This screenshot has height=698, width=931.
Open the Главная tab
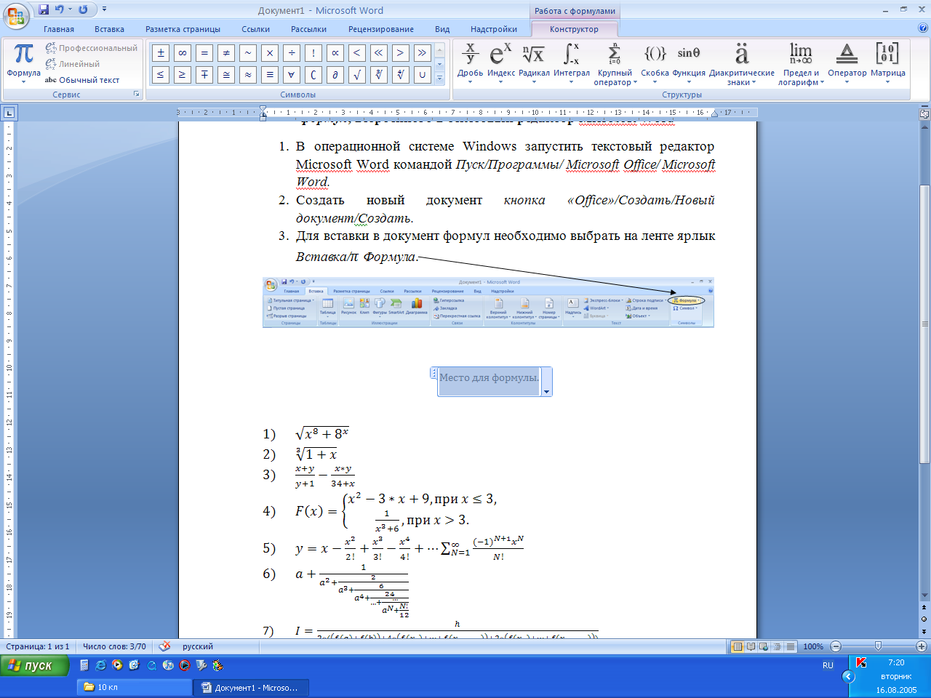pyautogui.click(x=59, y=29)
